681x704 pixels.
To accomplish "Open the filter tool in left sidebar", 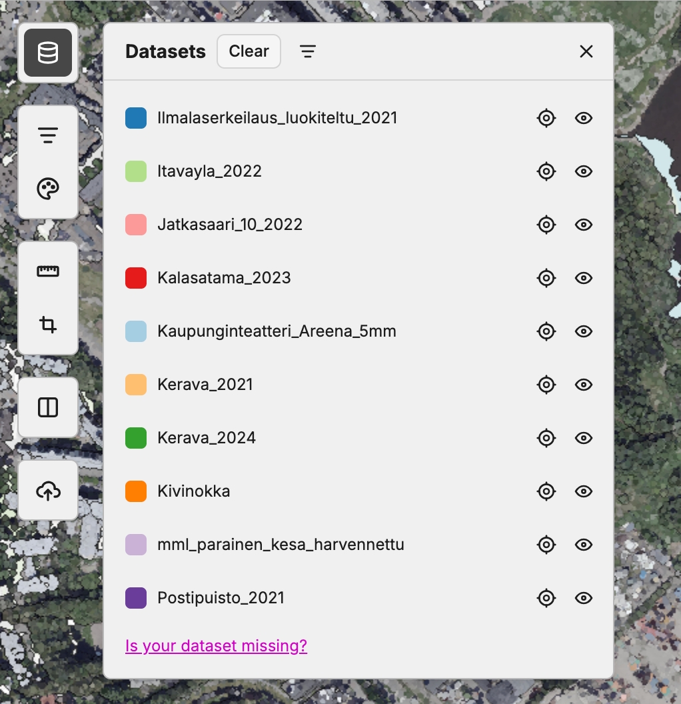I will (48, 135).
